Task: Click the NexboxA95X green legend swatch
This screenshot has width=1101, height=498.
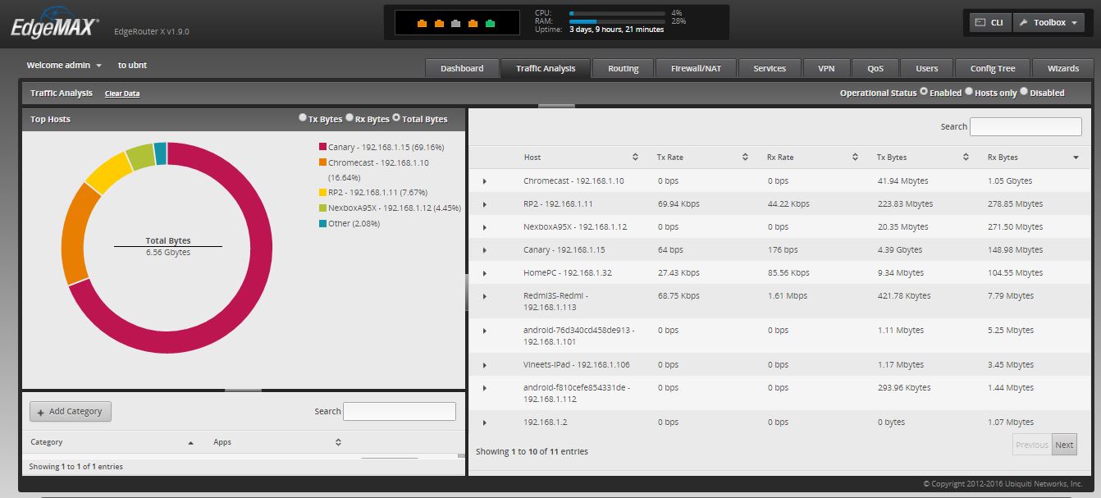Action: (x=322, y=208)
